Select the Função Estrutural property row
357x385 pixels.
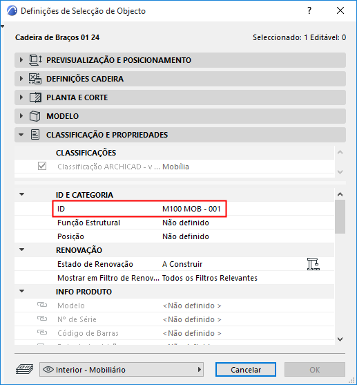click(174, 223)
